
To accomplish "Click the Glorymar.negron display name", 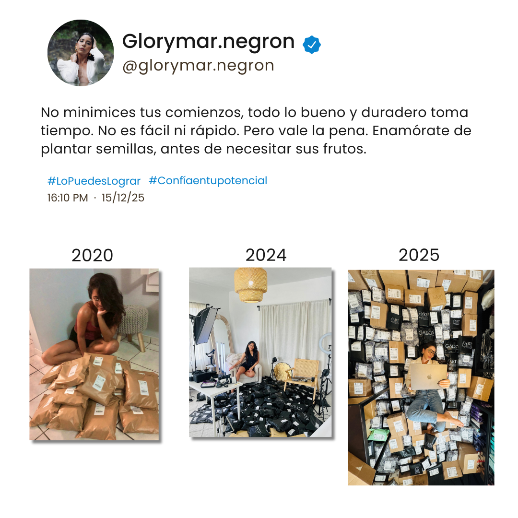I will coord(209,42).
